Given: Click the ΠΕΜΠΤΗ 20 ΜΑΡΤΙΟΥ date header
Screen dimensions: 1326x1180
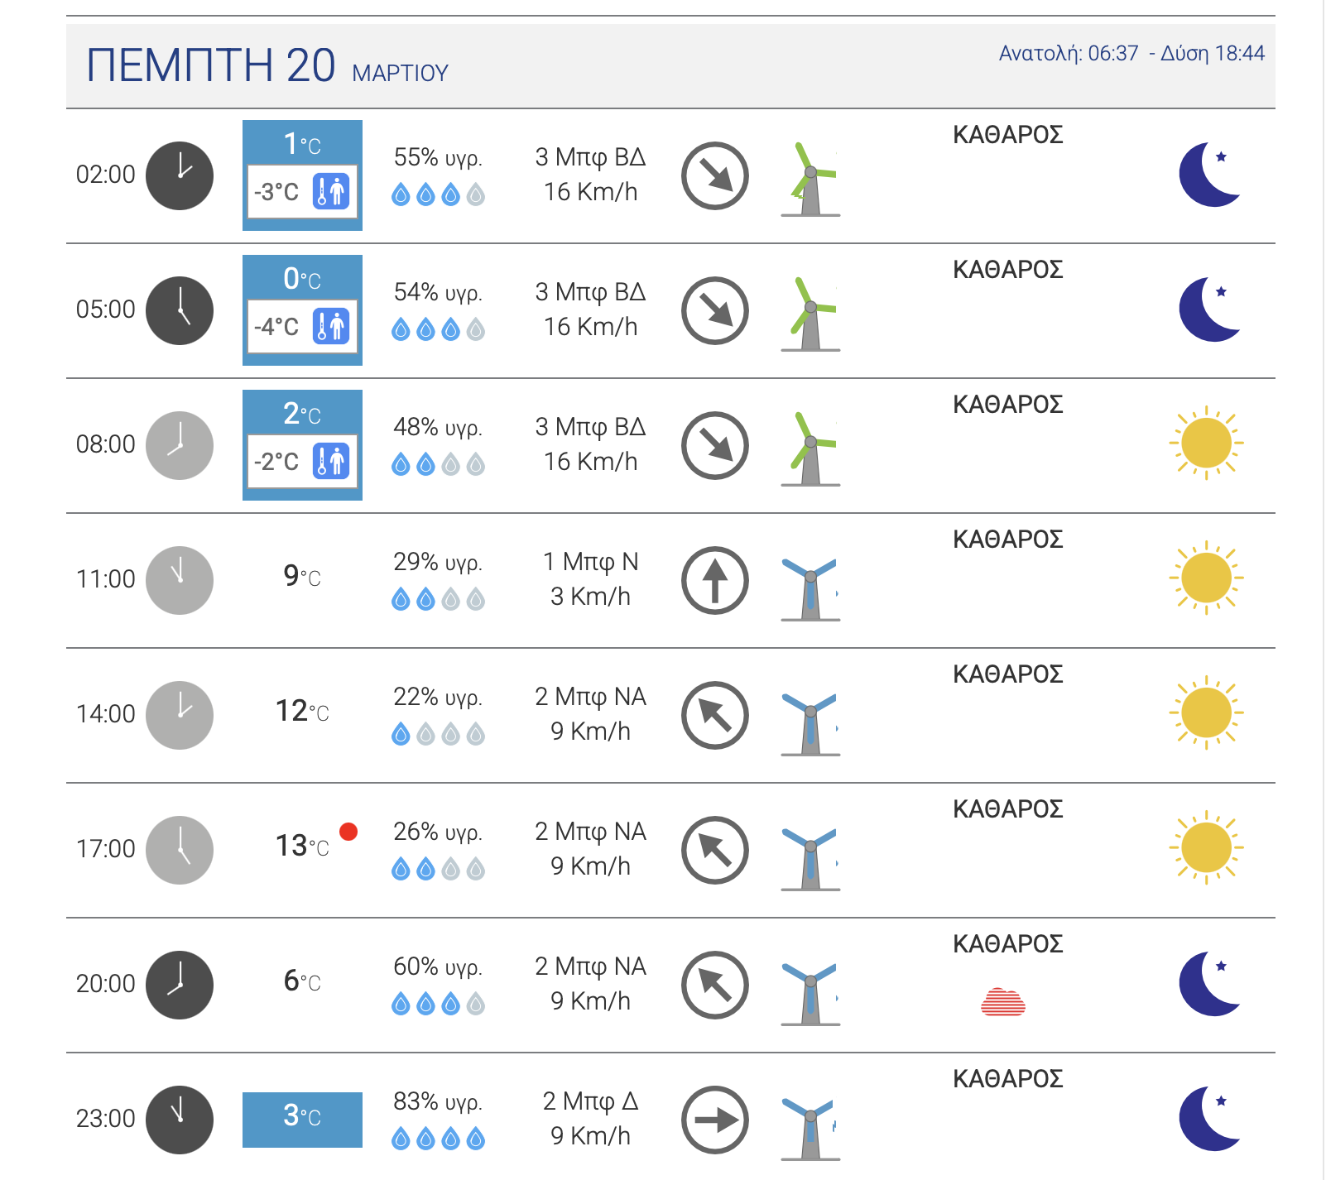Looking at the screenshot, I should click(x=267, y=65).
